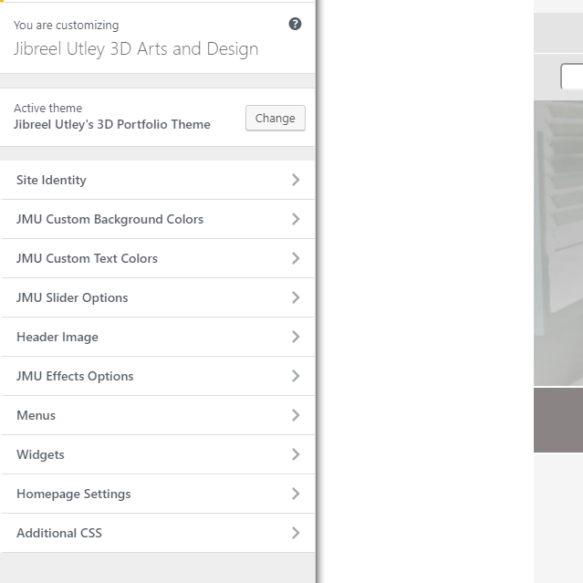Click the arrow beside JMU Slider Options
The height and width of the screenshot is (583, 583).
pos(295,297)
